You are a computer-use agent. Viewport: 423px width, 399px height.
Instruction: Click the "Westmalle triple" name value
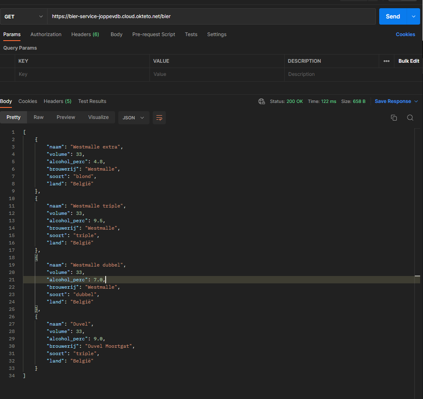[97, 206]
